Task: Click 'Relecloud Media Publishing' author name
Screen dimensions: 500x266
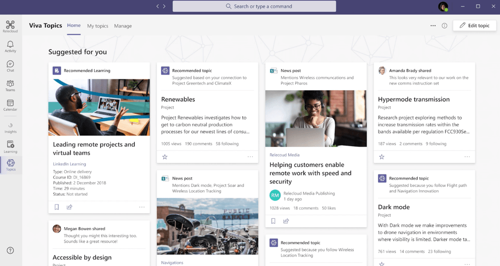Action: pyautogui.click(x=309, y=193)
